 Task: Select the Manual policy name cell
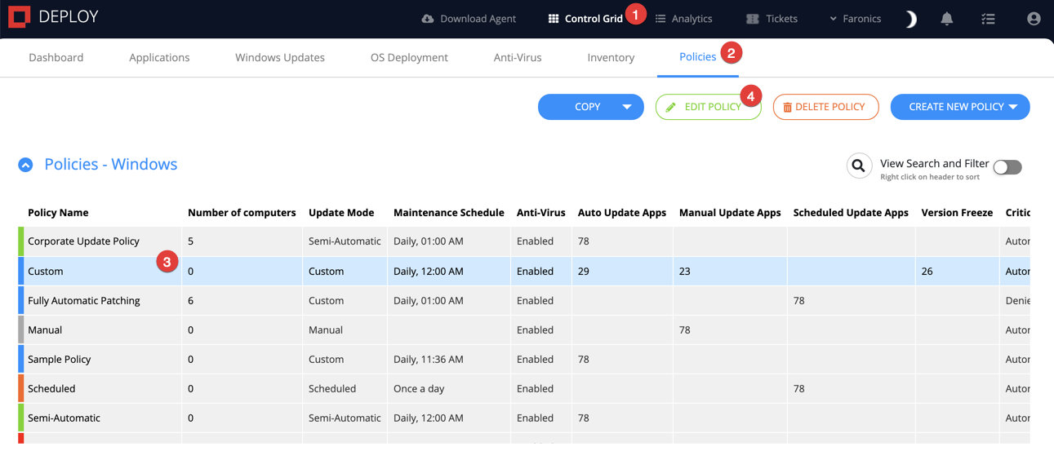(x=102, y=330)
